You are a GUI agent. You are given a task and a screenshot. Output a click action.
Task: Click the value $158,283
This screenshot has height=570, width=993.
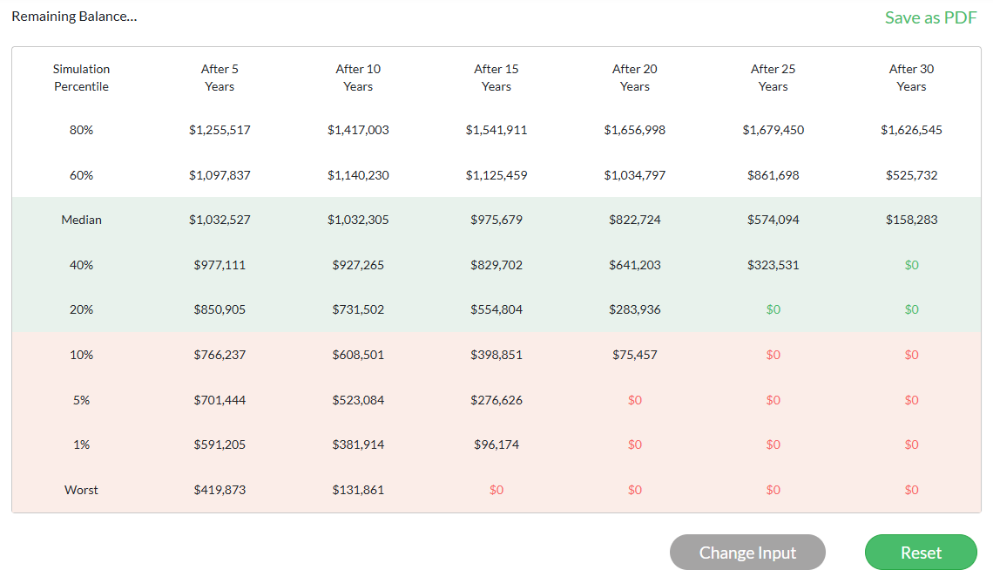tap(911, 220)
